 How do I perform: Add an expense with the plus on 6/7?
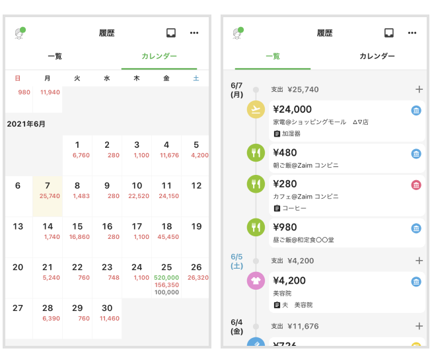[x=419, y=89]
